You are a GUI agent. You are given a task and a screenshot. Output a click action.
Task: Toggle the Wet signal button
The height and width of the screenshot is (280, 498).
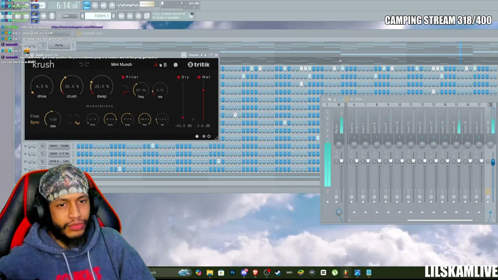199,77
